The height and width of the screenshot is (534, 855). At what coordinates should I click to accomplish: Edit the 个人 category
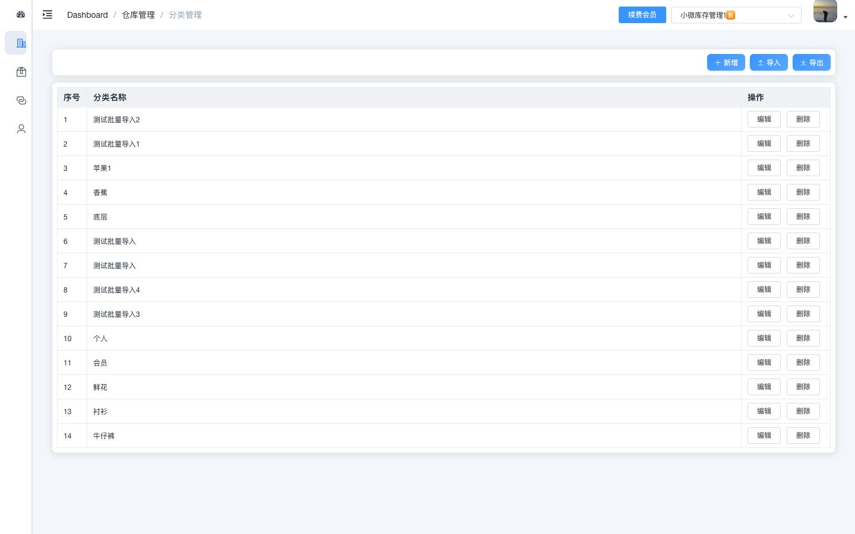point(764,338)
